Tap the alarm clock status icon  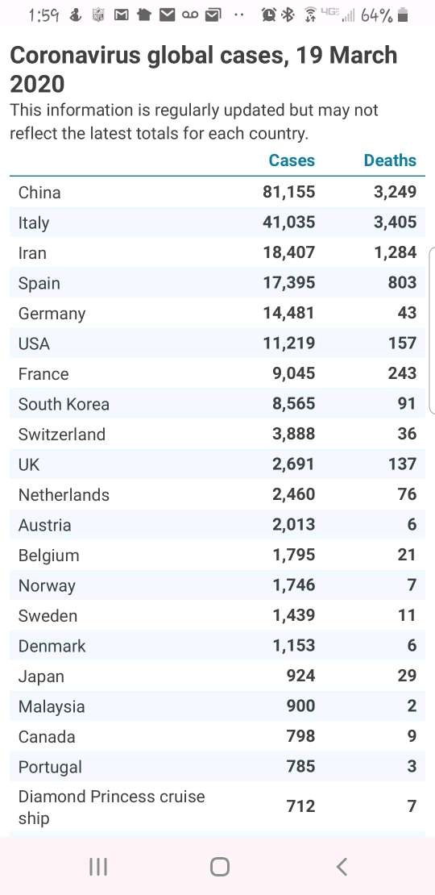tap(268, 15)
